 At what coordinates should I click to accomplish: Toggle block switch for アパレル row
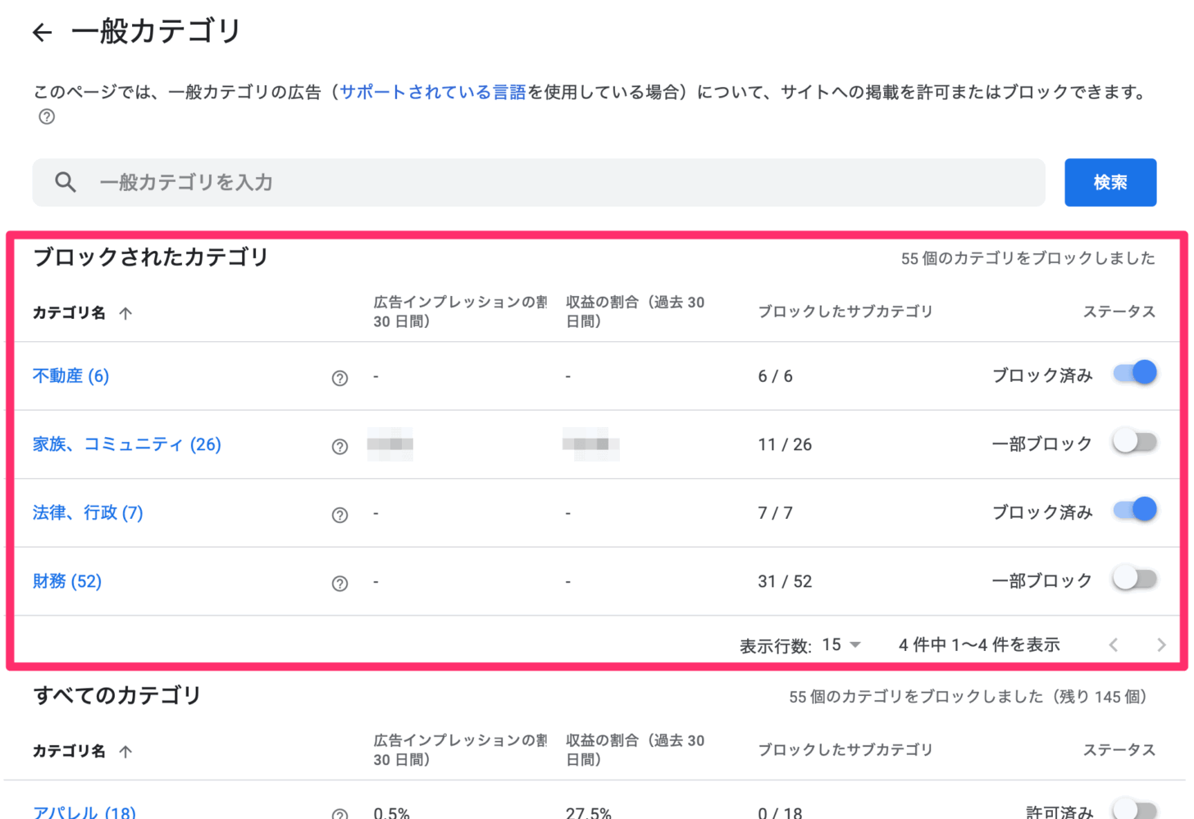[1135, 809]
